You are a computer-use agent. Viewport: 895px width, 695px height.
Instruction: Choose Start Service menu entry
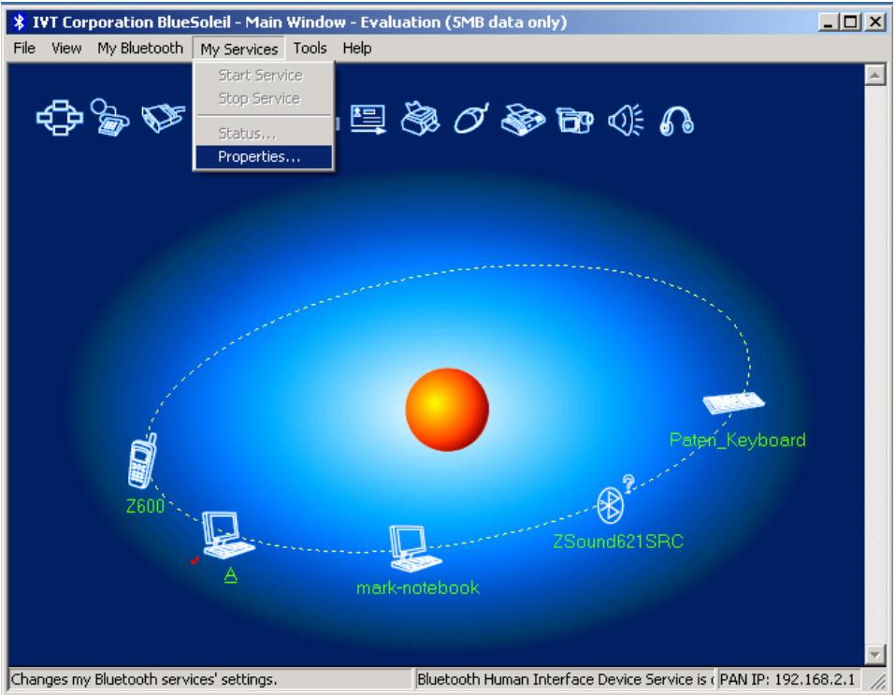click(x=264, y=76)
